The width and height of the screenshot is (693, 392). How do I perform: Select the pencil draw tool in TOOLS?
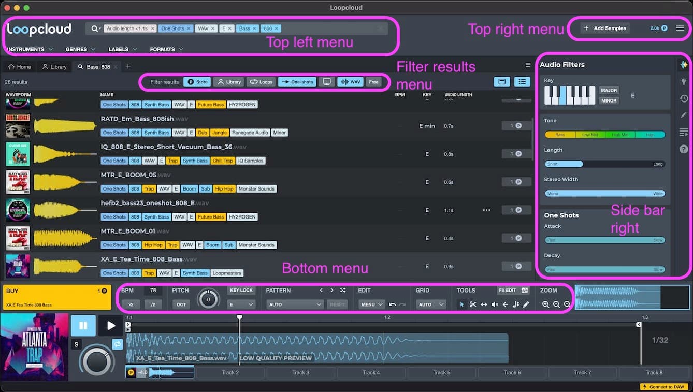526,304
